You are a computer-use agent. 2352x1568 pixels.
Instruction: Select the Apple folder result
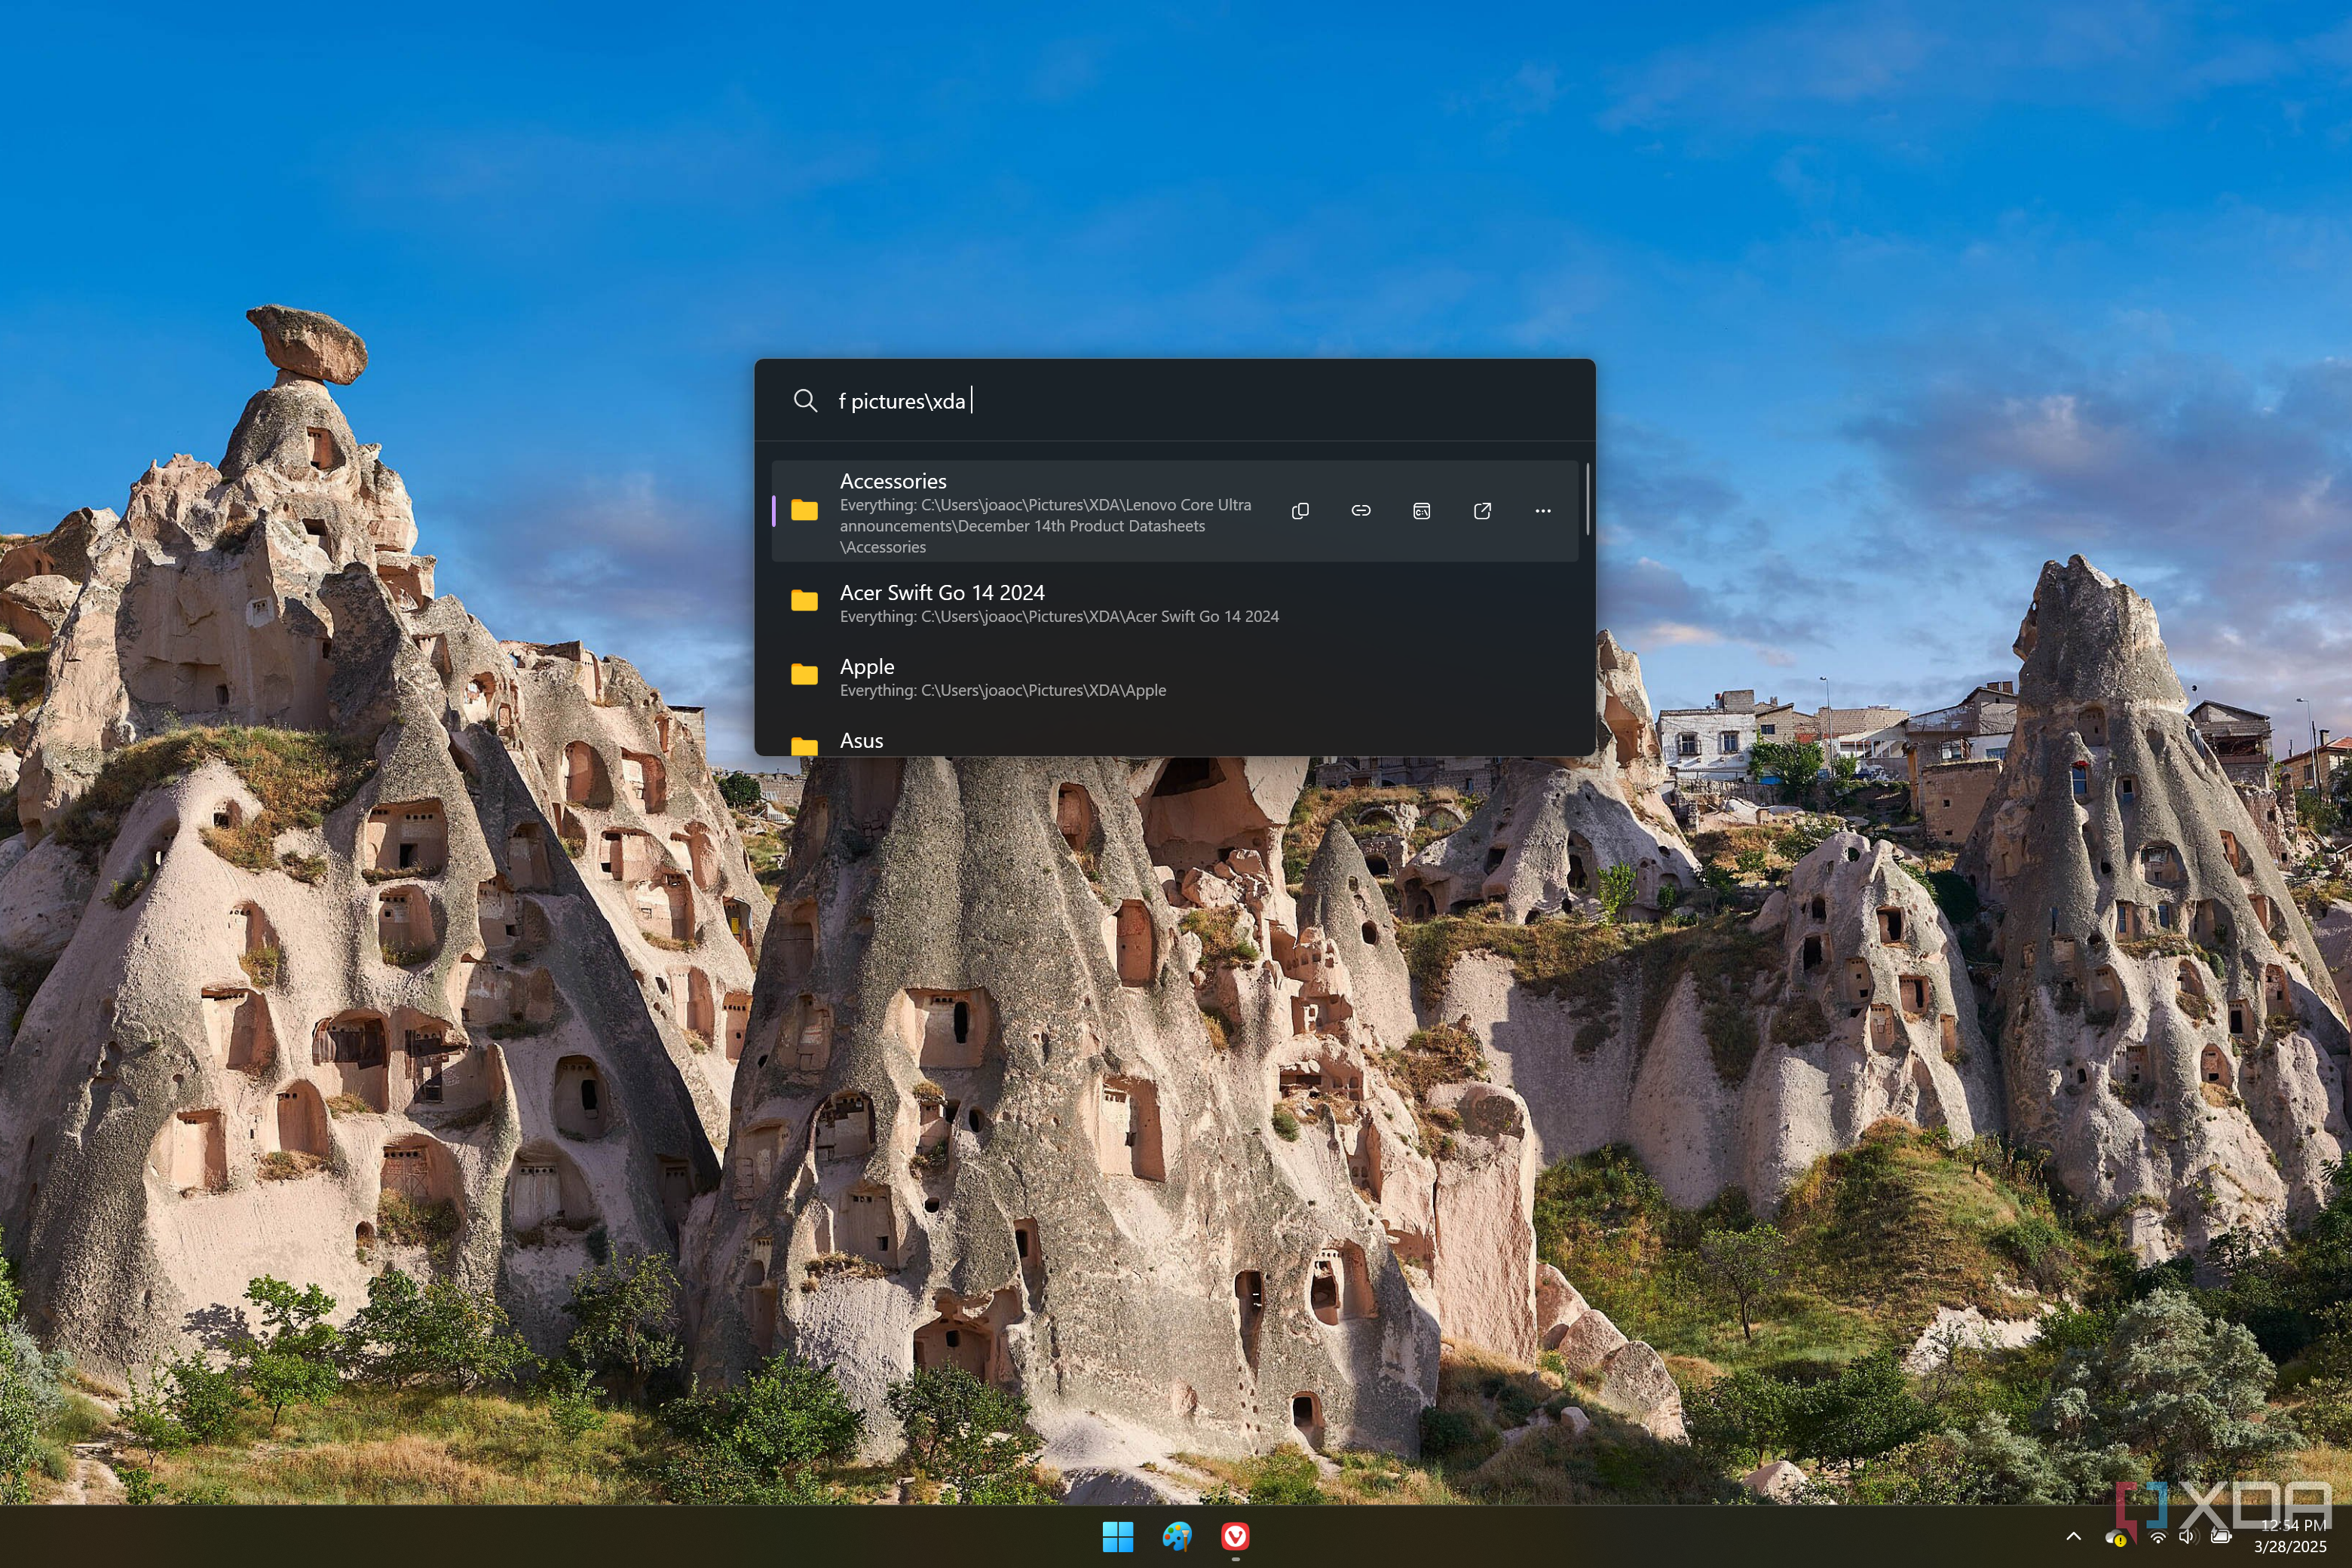tap(1175, 677)
